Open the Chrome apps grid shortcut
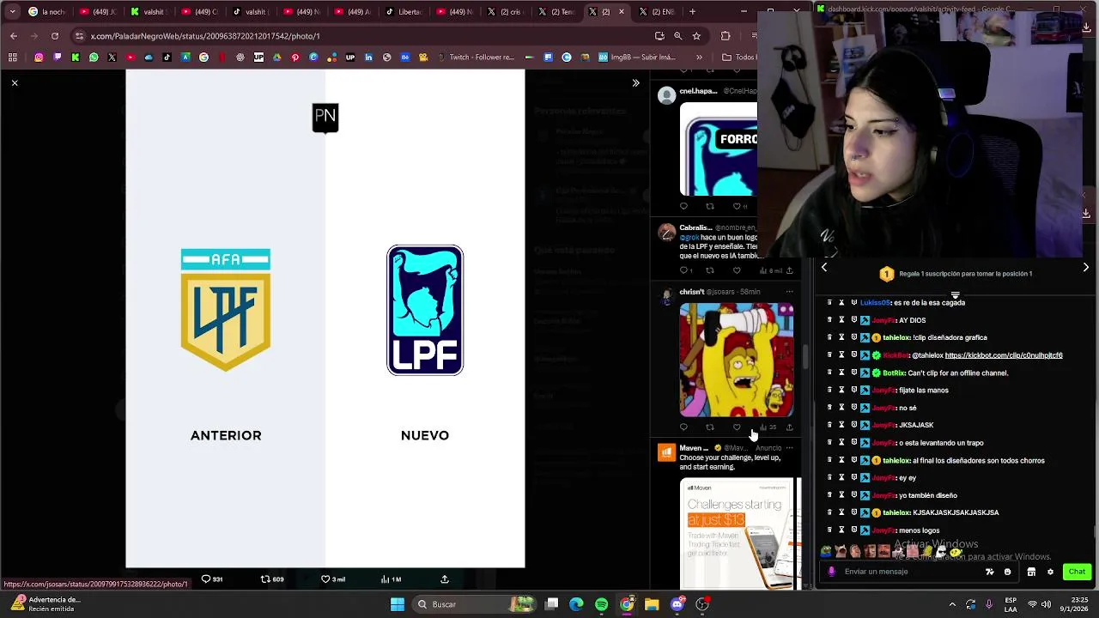Screen dimensions: 1099x618 (x=13, y=58)
